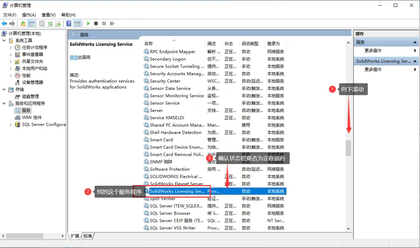Select 设备管理器 in the tree
The width and height of the screenshot is (420, 248).
pyautogui.click(x=32, y=82)
